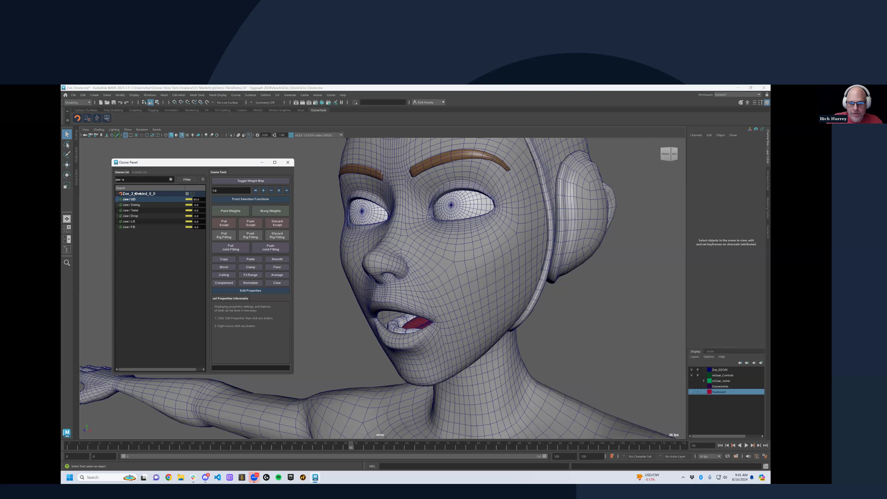
Task: Click the pause render icon
Action: pyautogui.click(x=341, y=103)
